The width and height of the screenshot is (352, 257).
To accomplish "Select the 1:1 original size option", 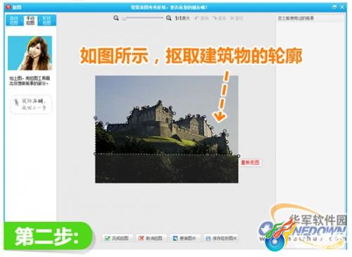I will 182,18.
